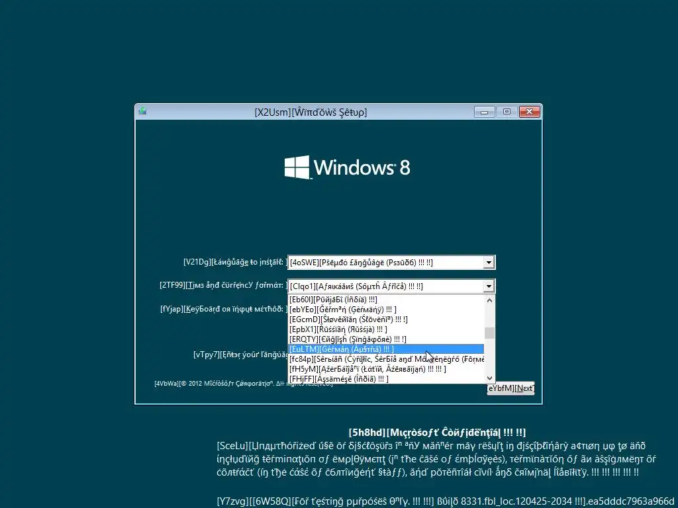Collapse the Time and currency format dropdown arrow
This screenshot has height=508, width=678.
pos(489,286)
